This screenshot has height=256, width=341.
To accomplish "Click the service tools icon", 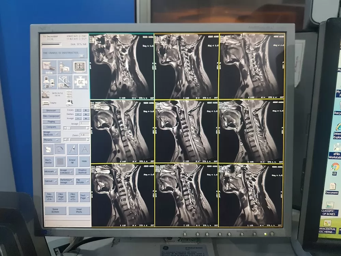I will (x=64, y=82).
